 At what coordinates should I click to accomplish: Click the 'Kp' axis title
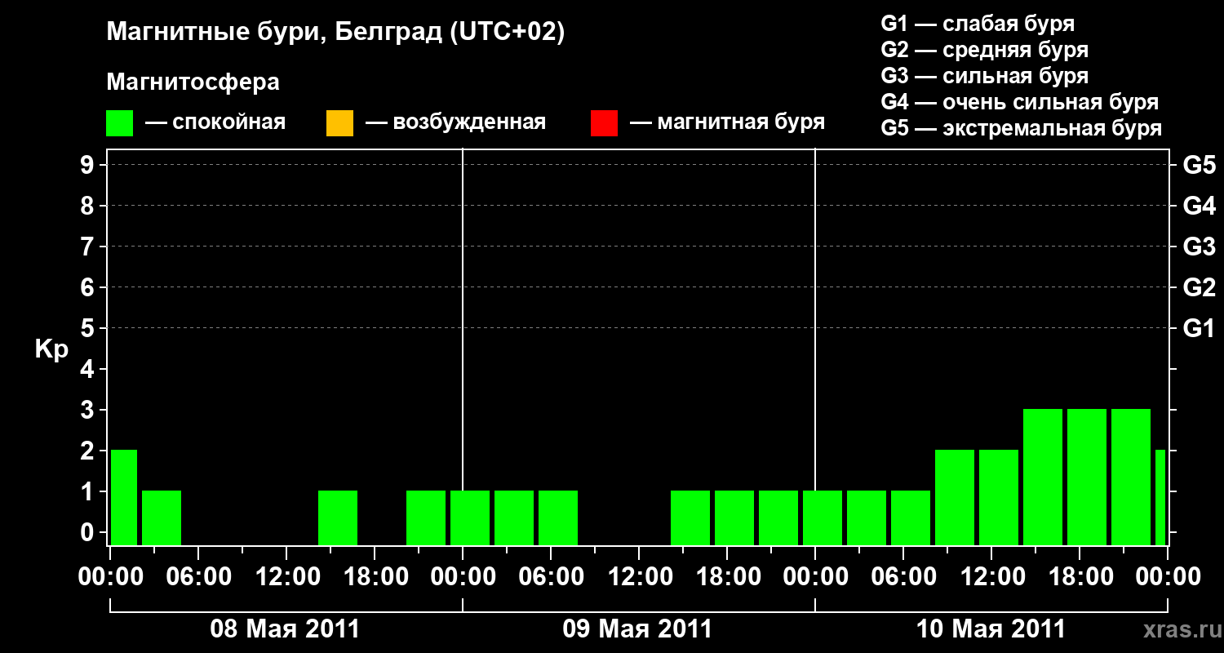pyautogui.click(x=51, y=350)
